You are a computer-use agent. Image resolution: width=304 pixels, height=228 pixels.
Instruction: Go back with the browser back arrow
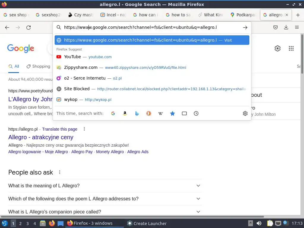point(7,28)
